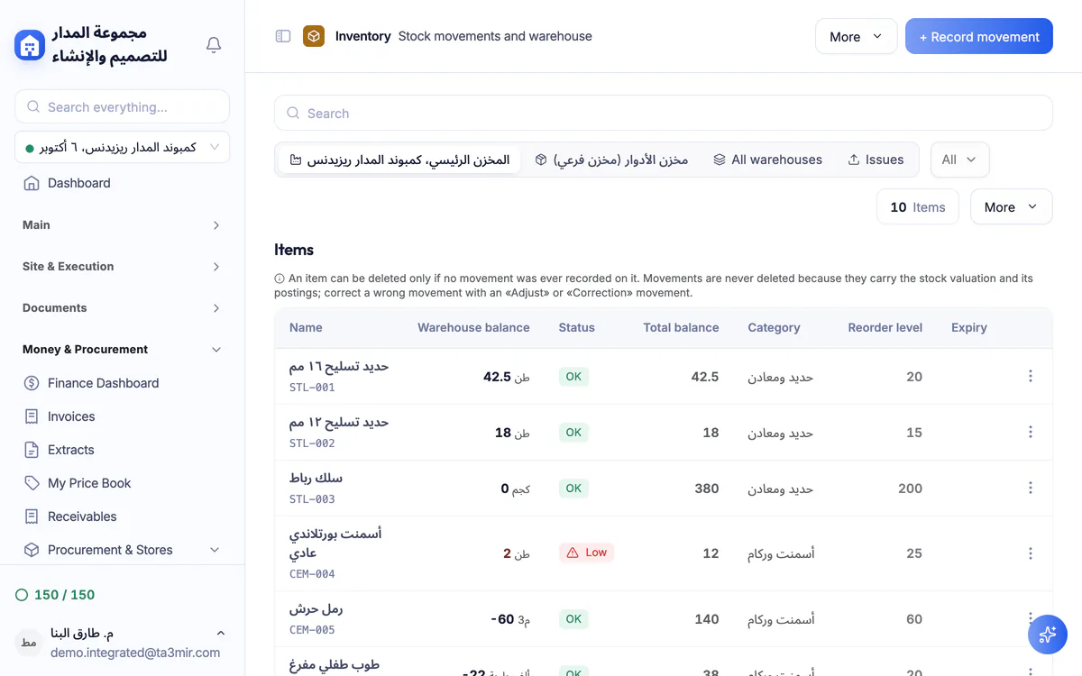Sort by Warehouse balance column header
The height and width of the screenshot is (676, 1082).
pyautogui.click(x=473, y=327)
